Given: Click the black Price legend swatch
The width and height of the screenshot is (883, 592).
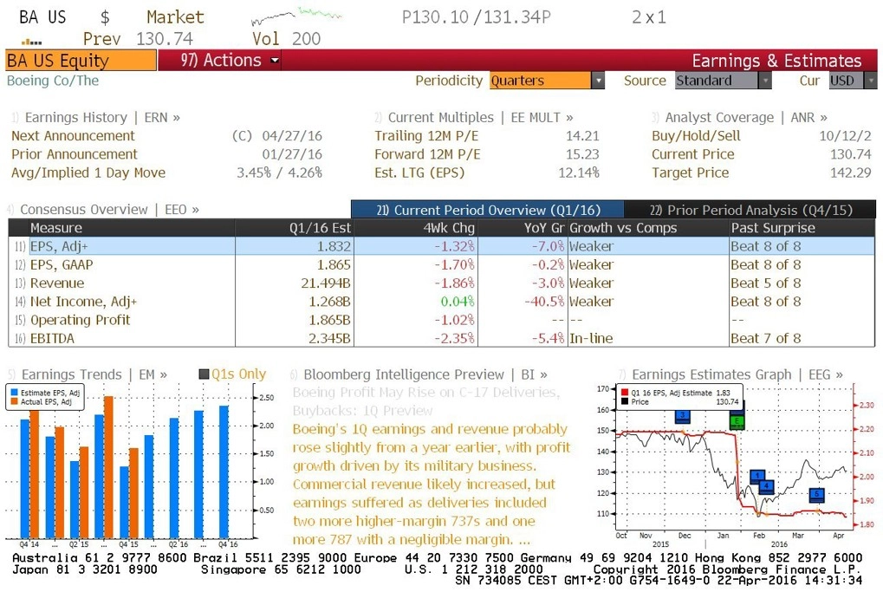Looking at the screenshot, I should coord(625,401).
